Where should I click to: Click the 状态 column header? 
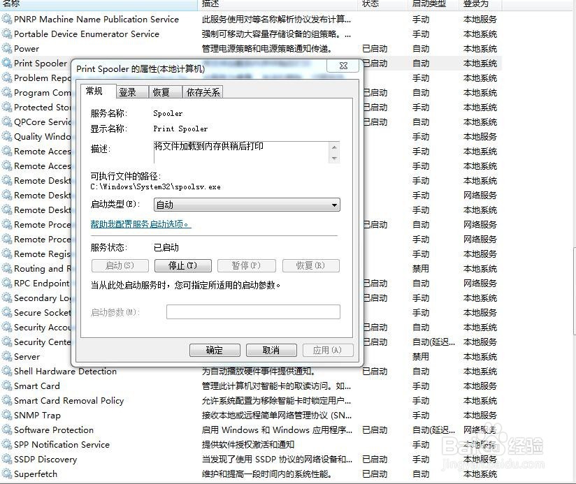[382, 3]
